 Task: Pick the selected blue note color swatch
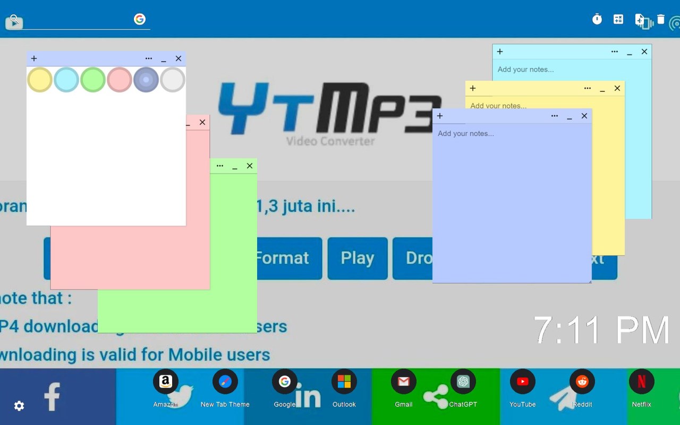[x=146, y=80]
